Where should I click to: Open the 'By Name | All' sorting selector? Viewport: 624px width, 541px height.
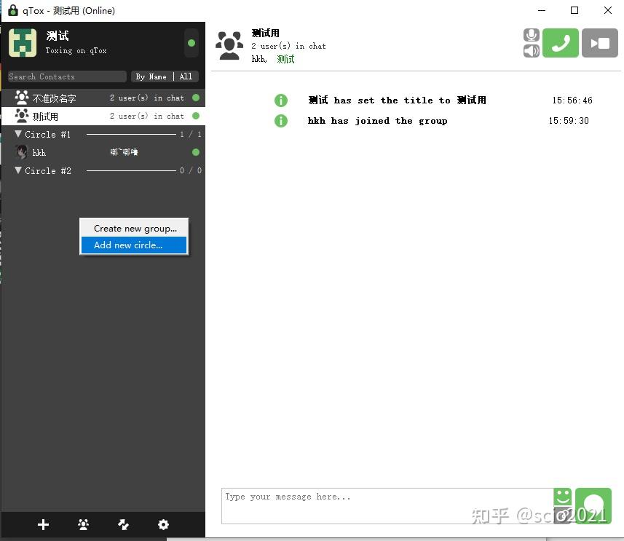[165, 76]
